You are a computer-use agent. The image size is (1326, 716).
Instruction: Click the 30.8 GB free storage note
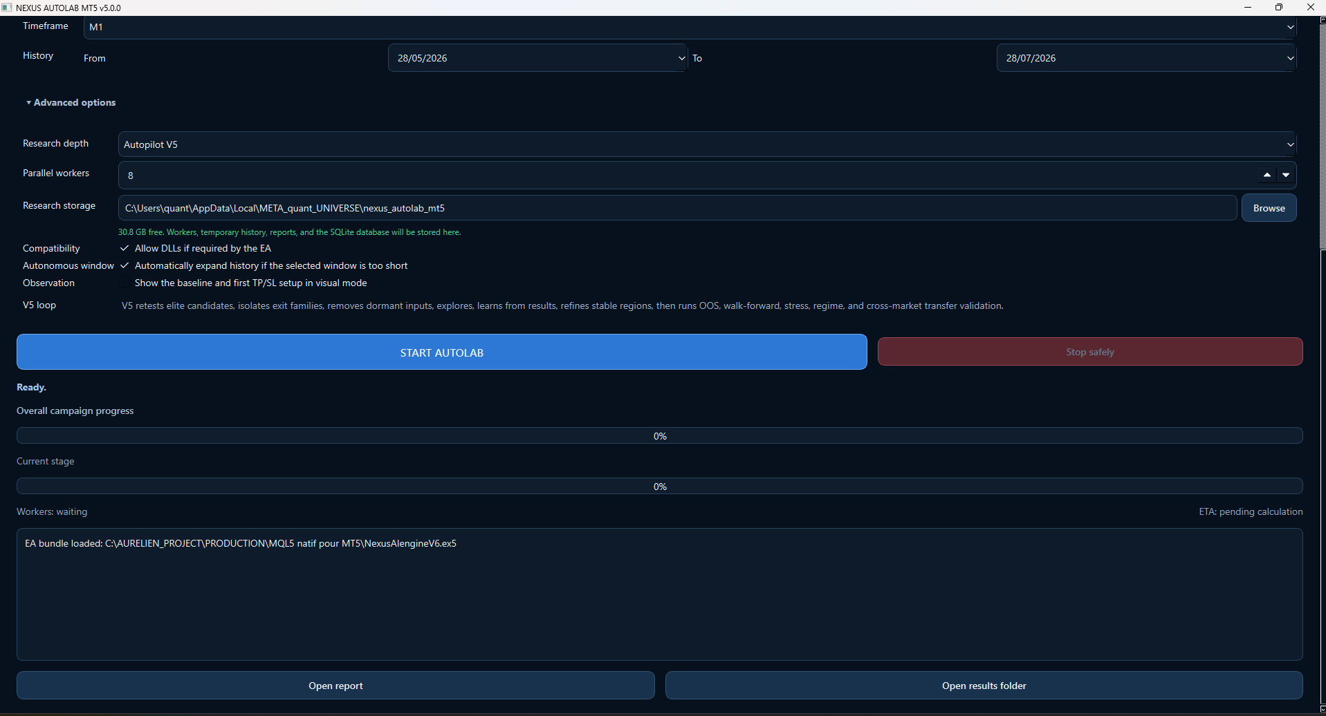(289, 232)
